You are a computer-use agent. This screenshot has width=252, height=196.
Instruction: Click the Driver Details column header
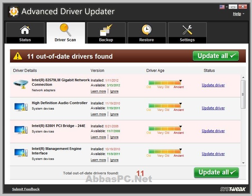tap(25, 71)
